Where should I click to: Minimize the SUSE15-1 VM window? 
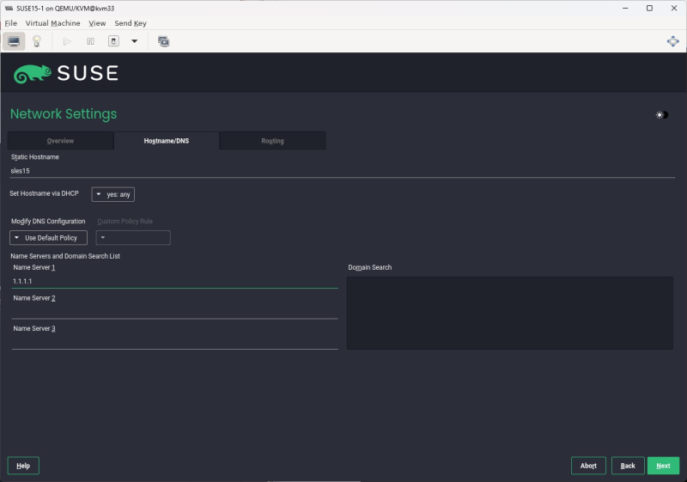click(x=625, y=9)
